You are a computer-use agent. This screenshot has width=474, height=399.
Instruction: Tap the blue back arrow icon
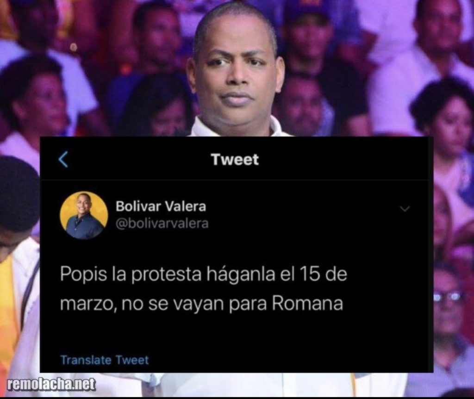pos(63,159)
